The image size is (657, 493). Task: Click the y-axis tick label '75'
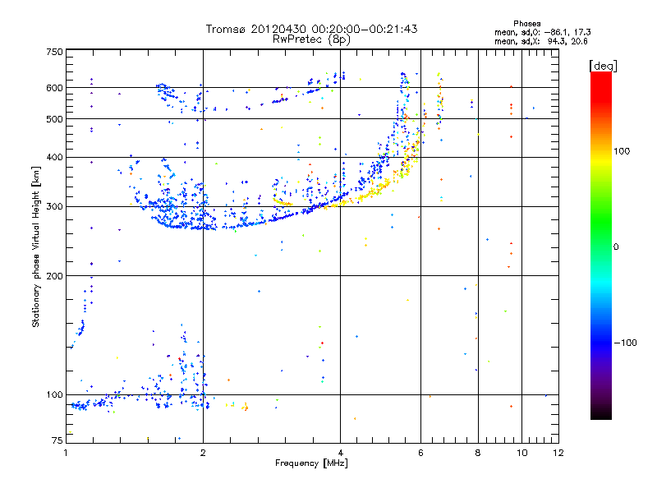[x=57, y=440]
